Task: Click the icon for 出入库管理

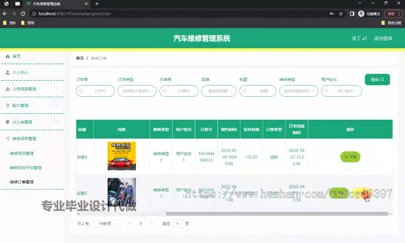Action: tap(8, 122)
